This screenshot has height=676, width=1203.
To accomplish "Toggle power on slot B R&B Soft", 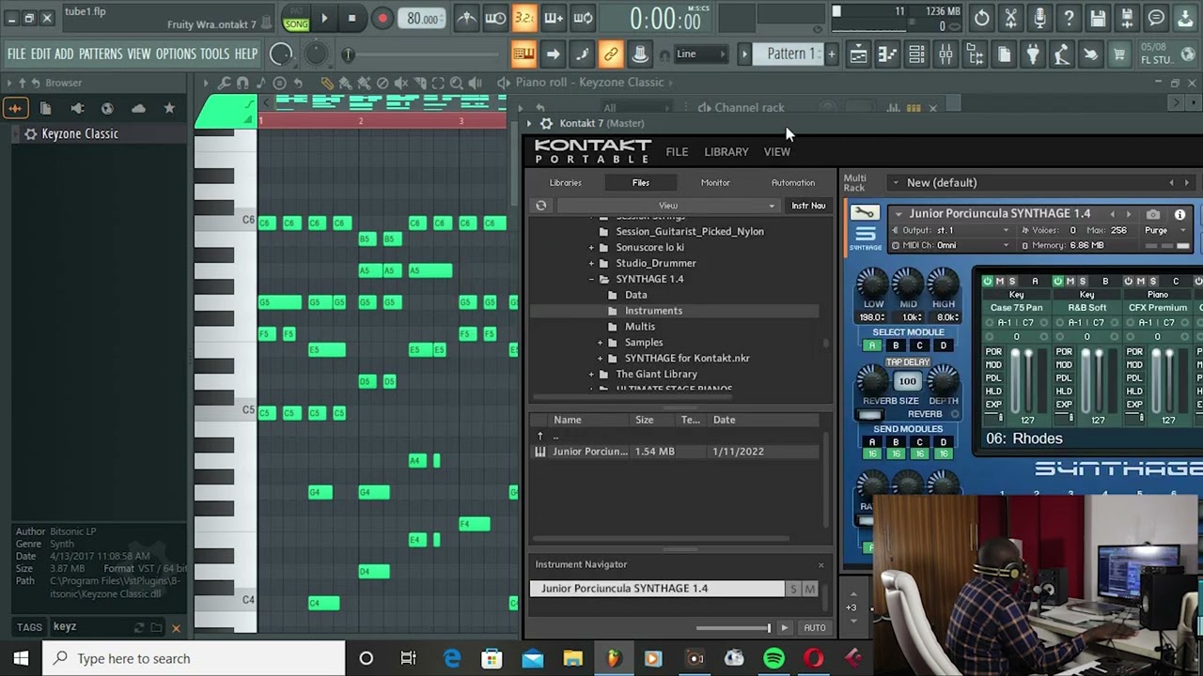I will pos(1058,281).
